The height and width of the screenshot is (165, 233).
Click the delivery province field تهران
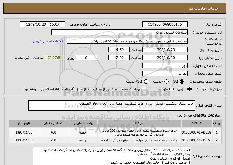click(x=165, y=66)
